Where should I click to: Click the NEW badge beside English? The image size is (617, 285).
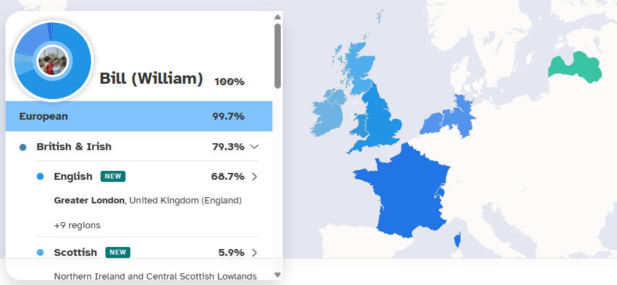tap(113, 176)
